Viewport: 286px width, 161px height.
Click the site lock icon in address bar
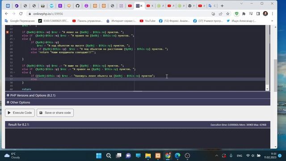click(30, 14)
